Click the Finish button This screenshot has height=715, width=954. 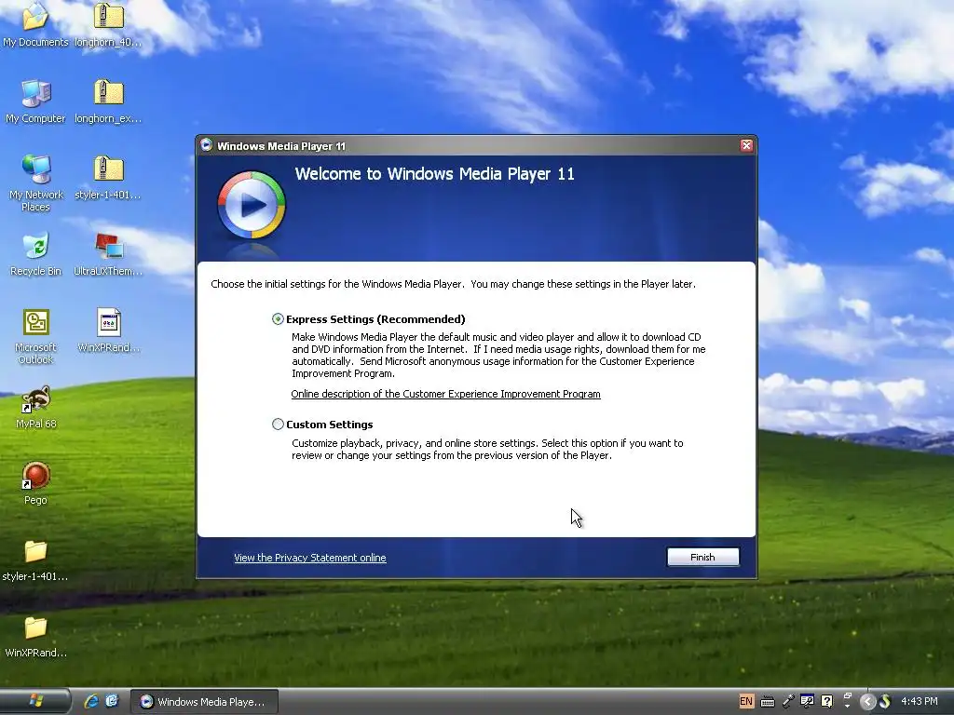tap(702, 557)
